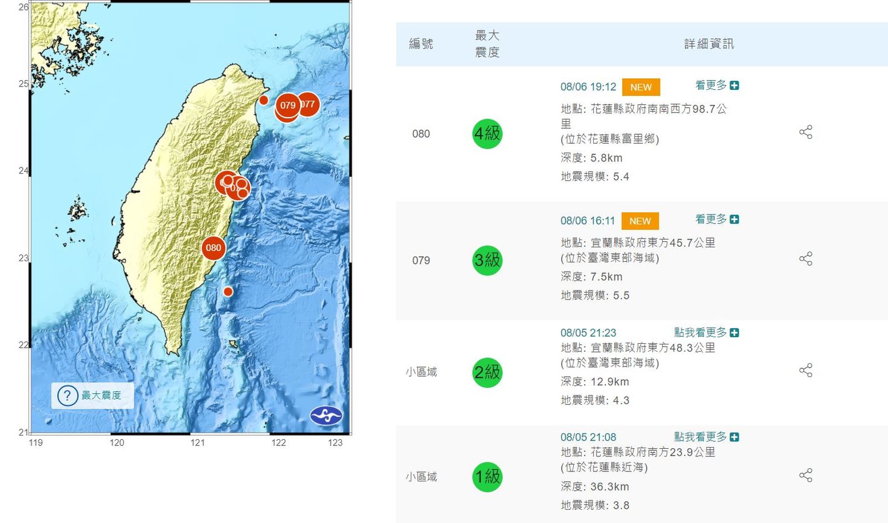888x523 pixels.
Task: Click the small red epicenter dot near Taitung coast
Action: point(228,292)
